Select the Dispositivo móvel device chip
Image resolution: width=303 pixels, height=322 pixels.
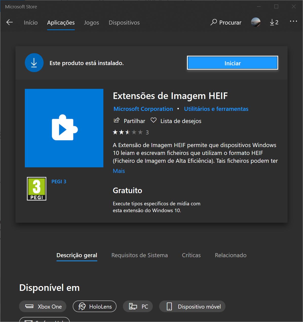coord(192,307)
